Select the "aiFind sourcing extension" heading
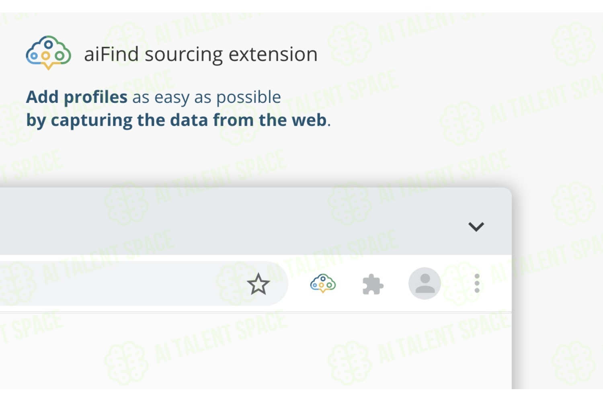 coord(201,54)
